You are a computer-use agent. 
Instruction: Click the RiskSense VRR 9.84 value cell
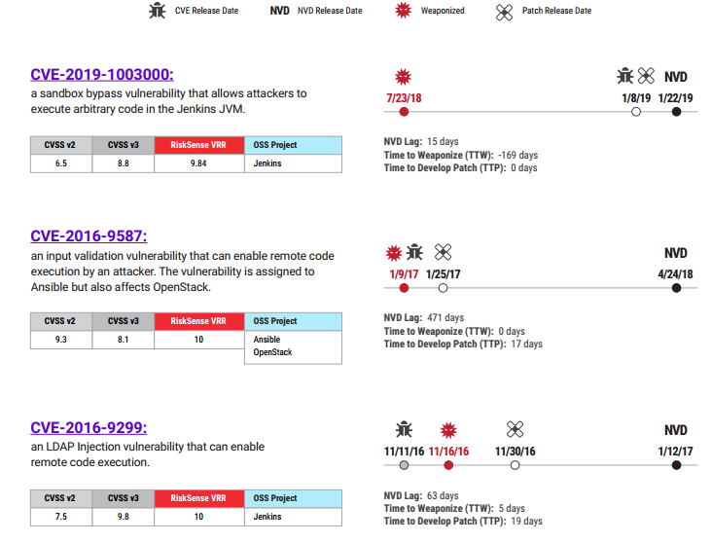[x=198, y=163]
